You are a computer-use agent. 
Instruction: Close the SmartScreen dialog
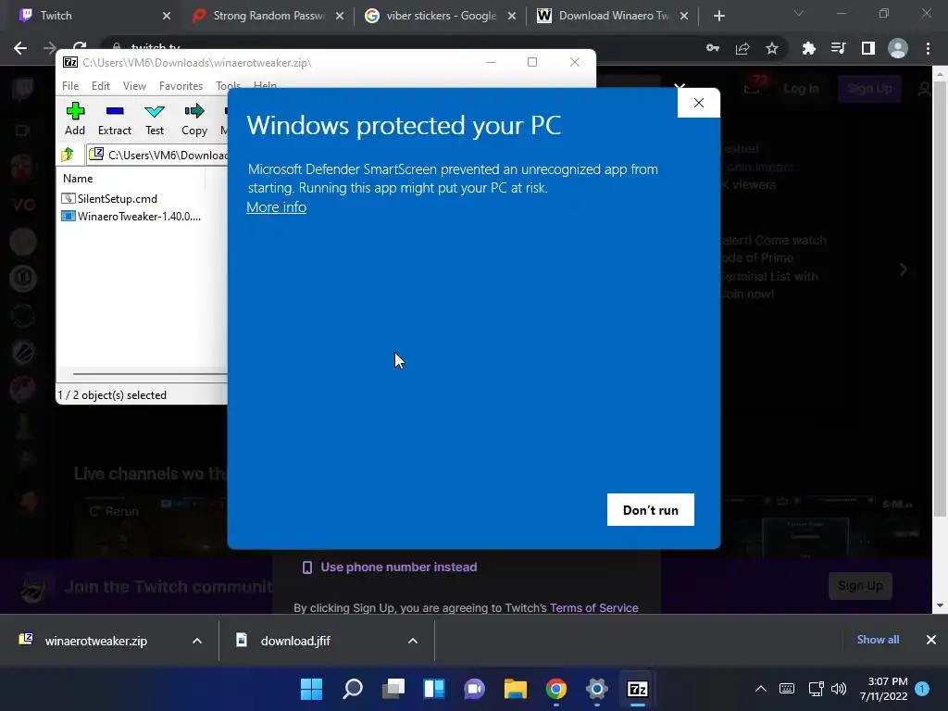tap(699, 103)
